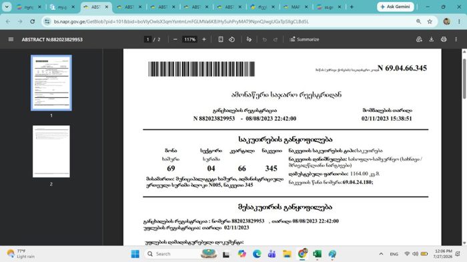Screen dimensions: 467x262
Task: Bookmark this page with the star icon
Action: coord(430,21)
